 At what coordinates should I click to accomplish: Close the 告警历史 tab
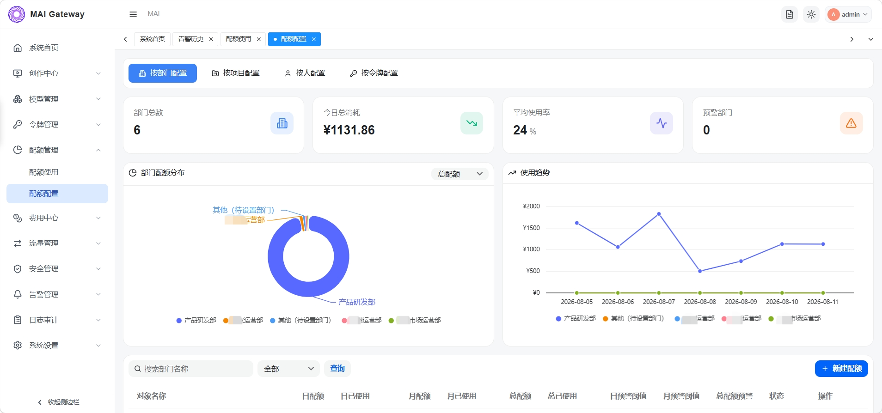[211, 39]
